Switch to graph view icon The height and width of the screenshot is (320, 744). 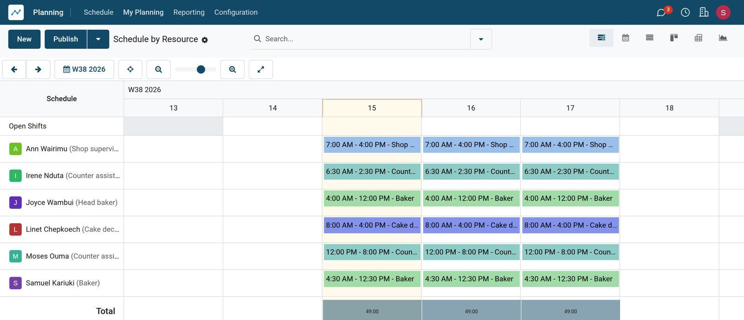pos(723,38)
